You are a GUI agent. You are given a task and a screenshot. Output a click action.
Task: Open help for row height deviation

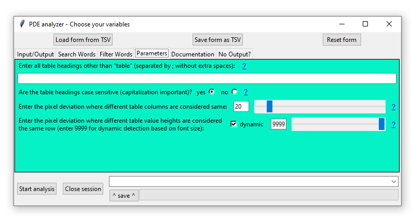pos(393,124)
